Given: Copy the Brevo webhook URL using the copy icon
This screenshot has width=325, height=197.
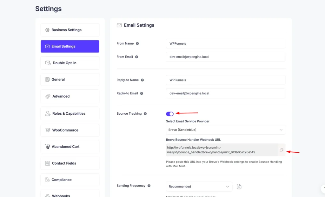Looking at the screenshot, I should pyautogui.click(x=281, y=150).
